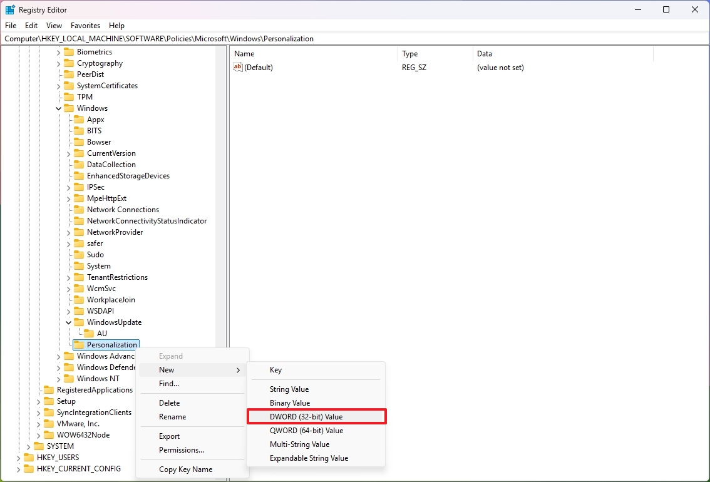Click the Biometrics folder icon

[x=69, y=51]
